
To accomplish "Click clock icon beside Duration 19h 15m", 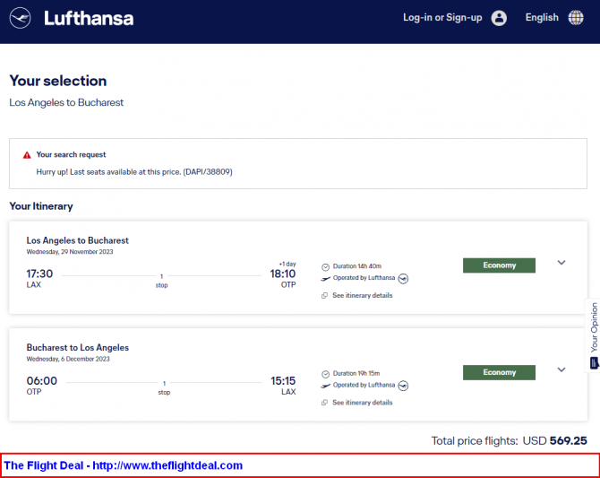I will pos(325,374).
